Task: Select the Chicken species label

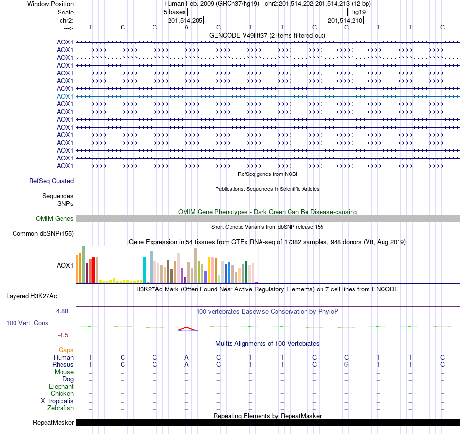Action: [62, 393]
